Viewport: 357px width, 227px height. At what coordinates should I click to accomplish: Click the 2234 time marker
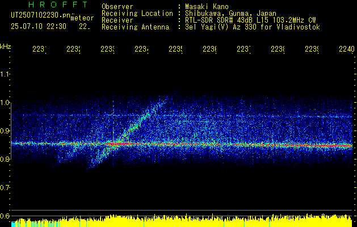[142, 49]
